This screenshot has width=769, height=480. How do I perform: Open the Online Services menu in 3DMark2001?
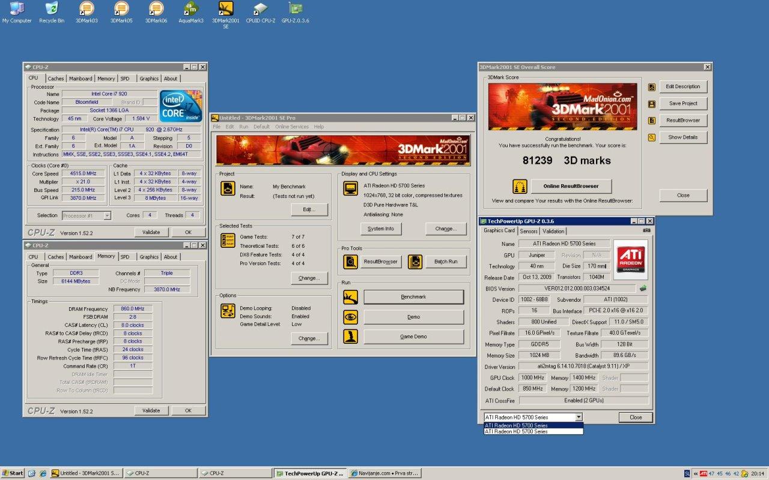(292, 127)
